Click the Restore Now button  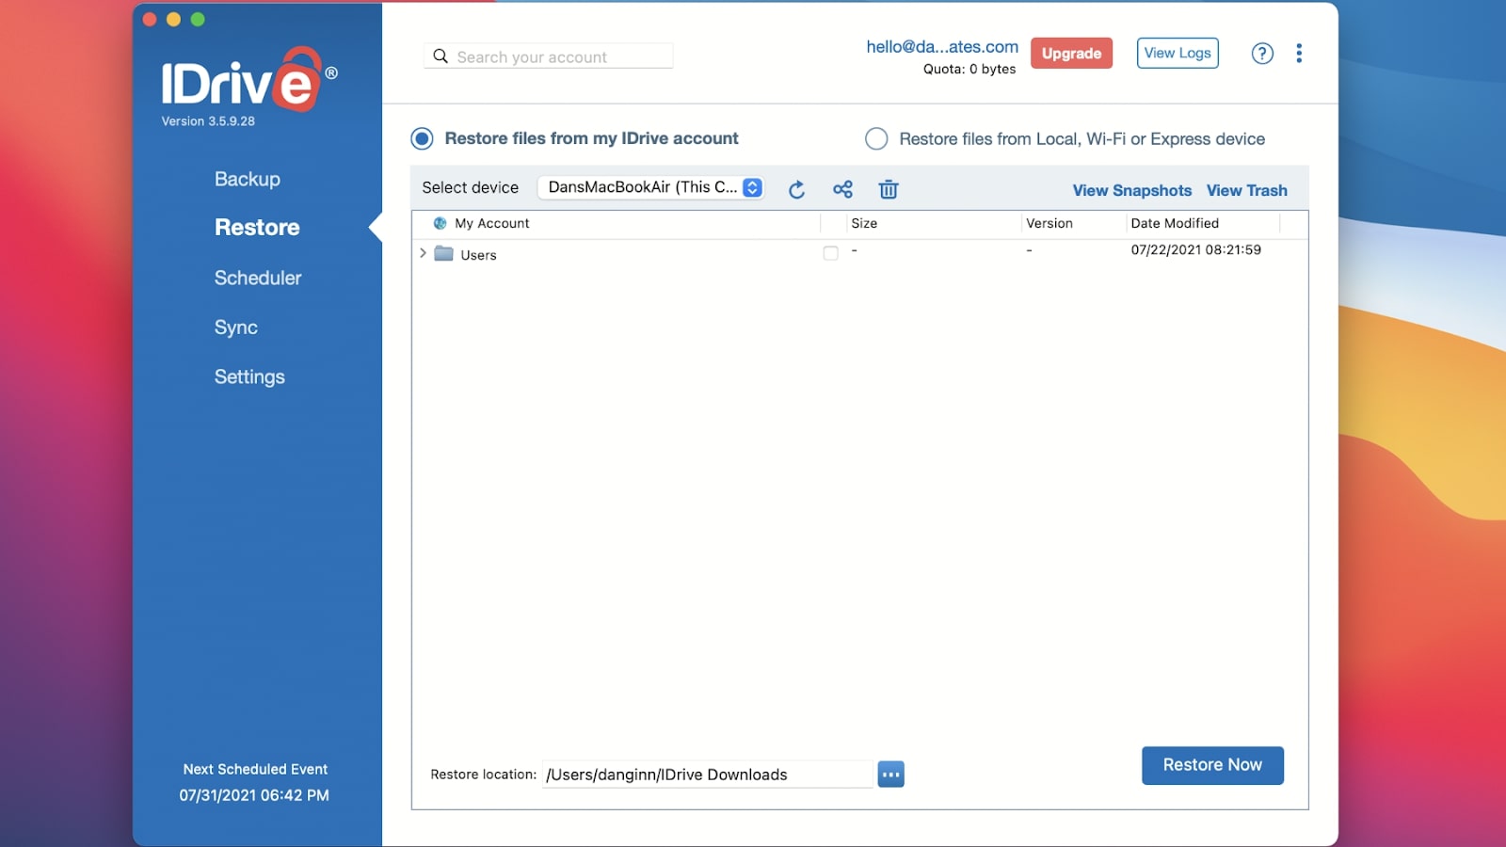[x=1212, y=765]
